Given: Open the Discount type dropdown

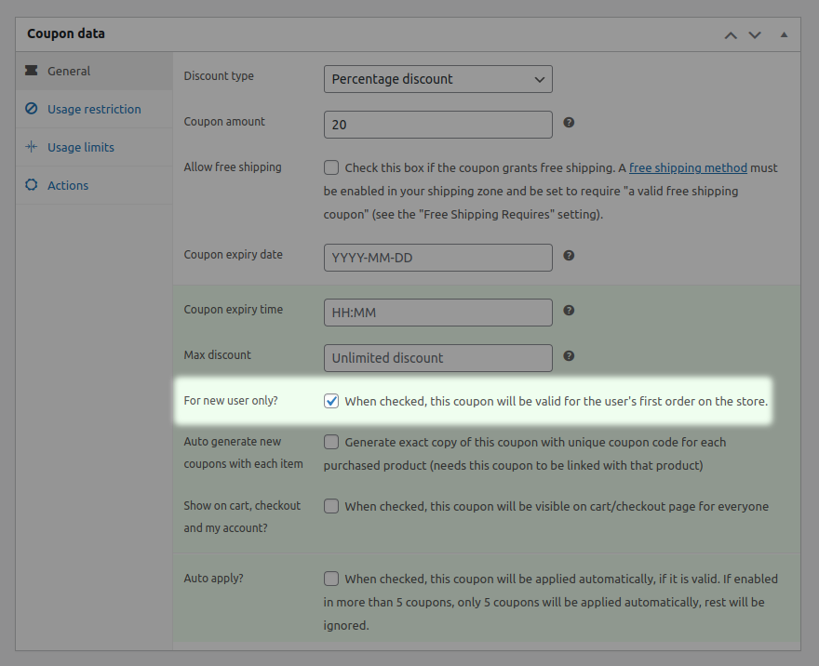Looking at the screenshot, I should pyautogui.click(x=437, y=79).
